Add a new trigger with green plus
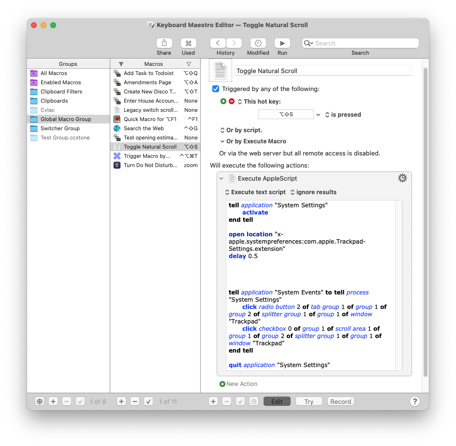The width and height of the screenshot is (456, 446). 223,101
